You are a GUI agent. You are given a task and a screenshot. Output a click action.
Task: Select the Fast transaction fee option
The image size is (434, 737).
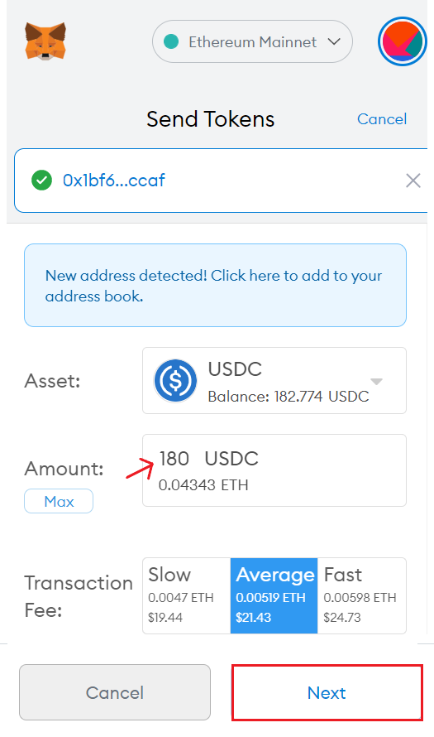[x=362, y=595]
